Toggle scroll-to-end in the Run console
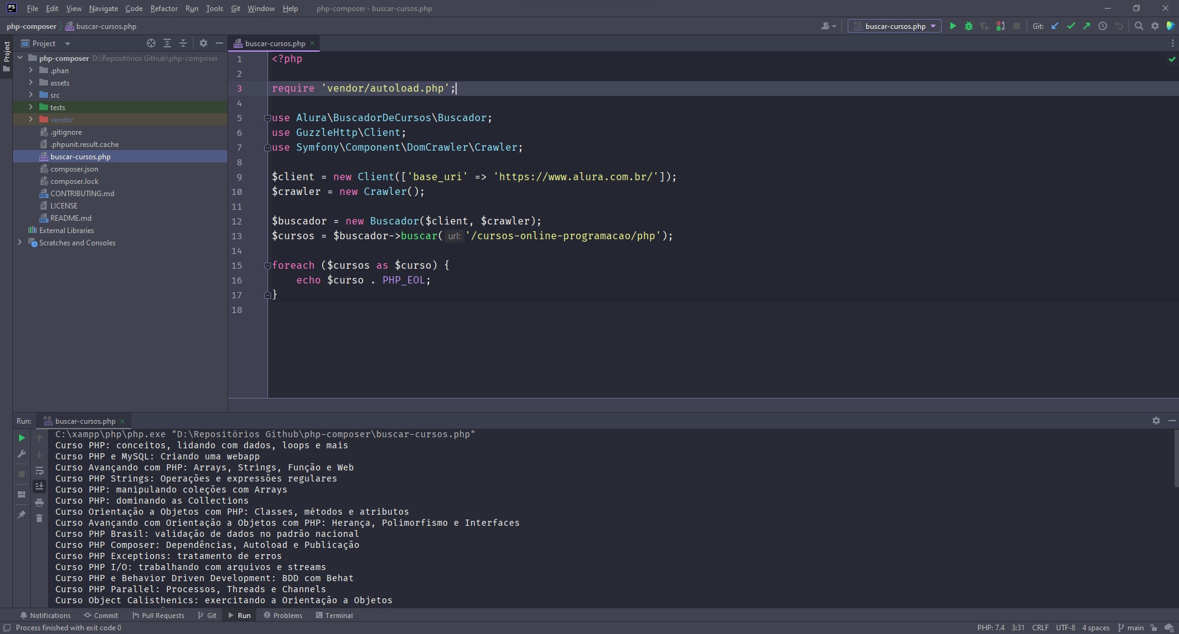 coord(39,486)
